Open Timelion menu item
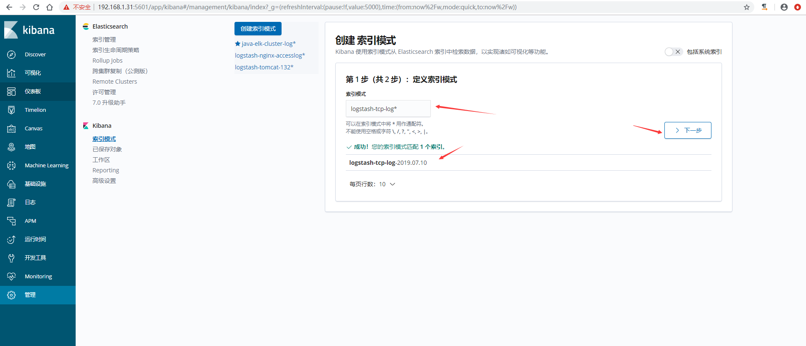Viewport: 806px width, 346px height. click(35, 110)
